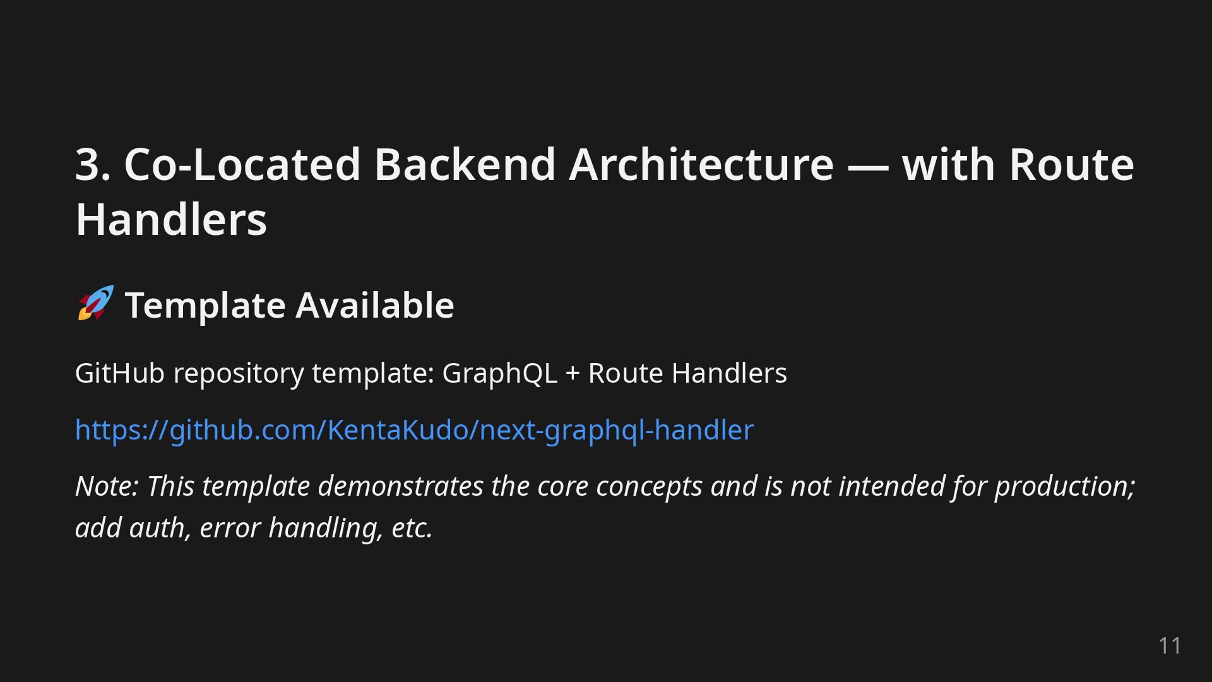Click the slide title's first line
1212x682 pixels.
tap(605, 164)
